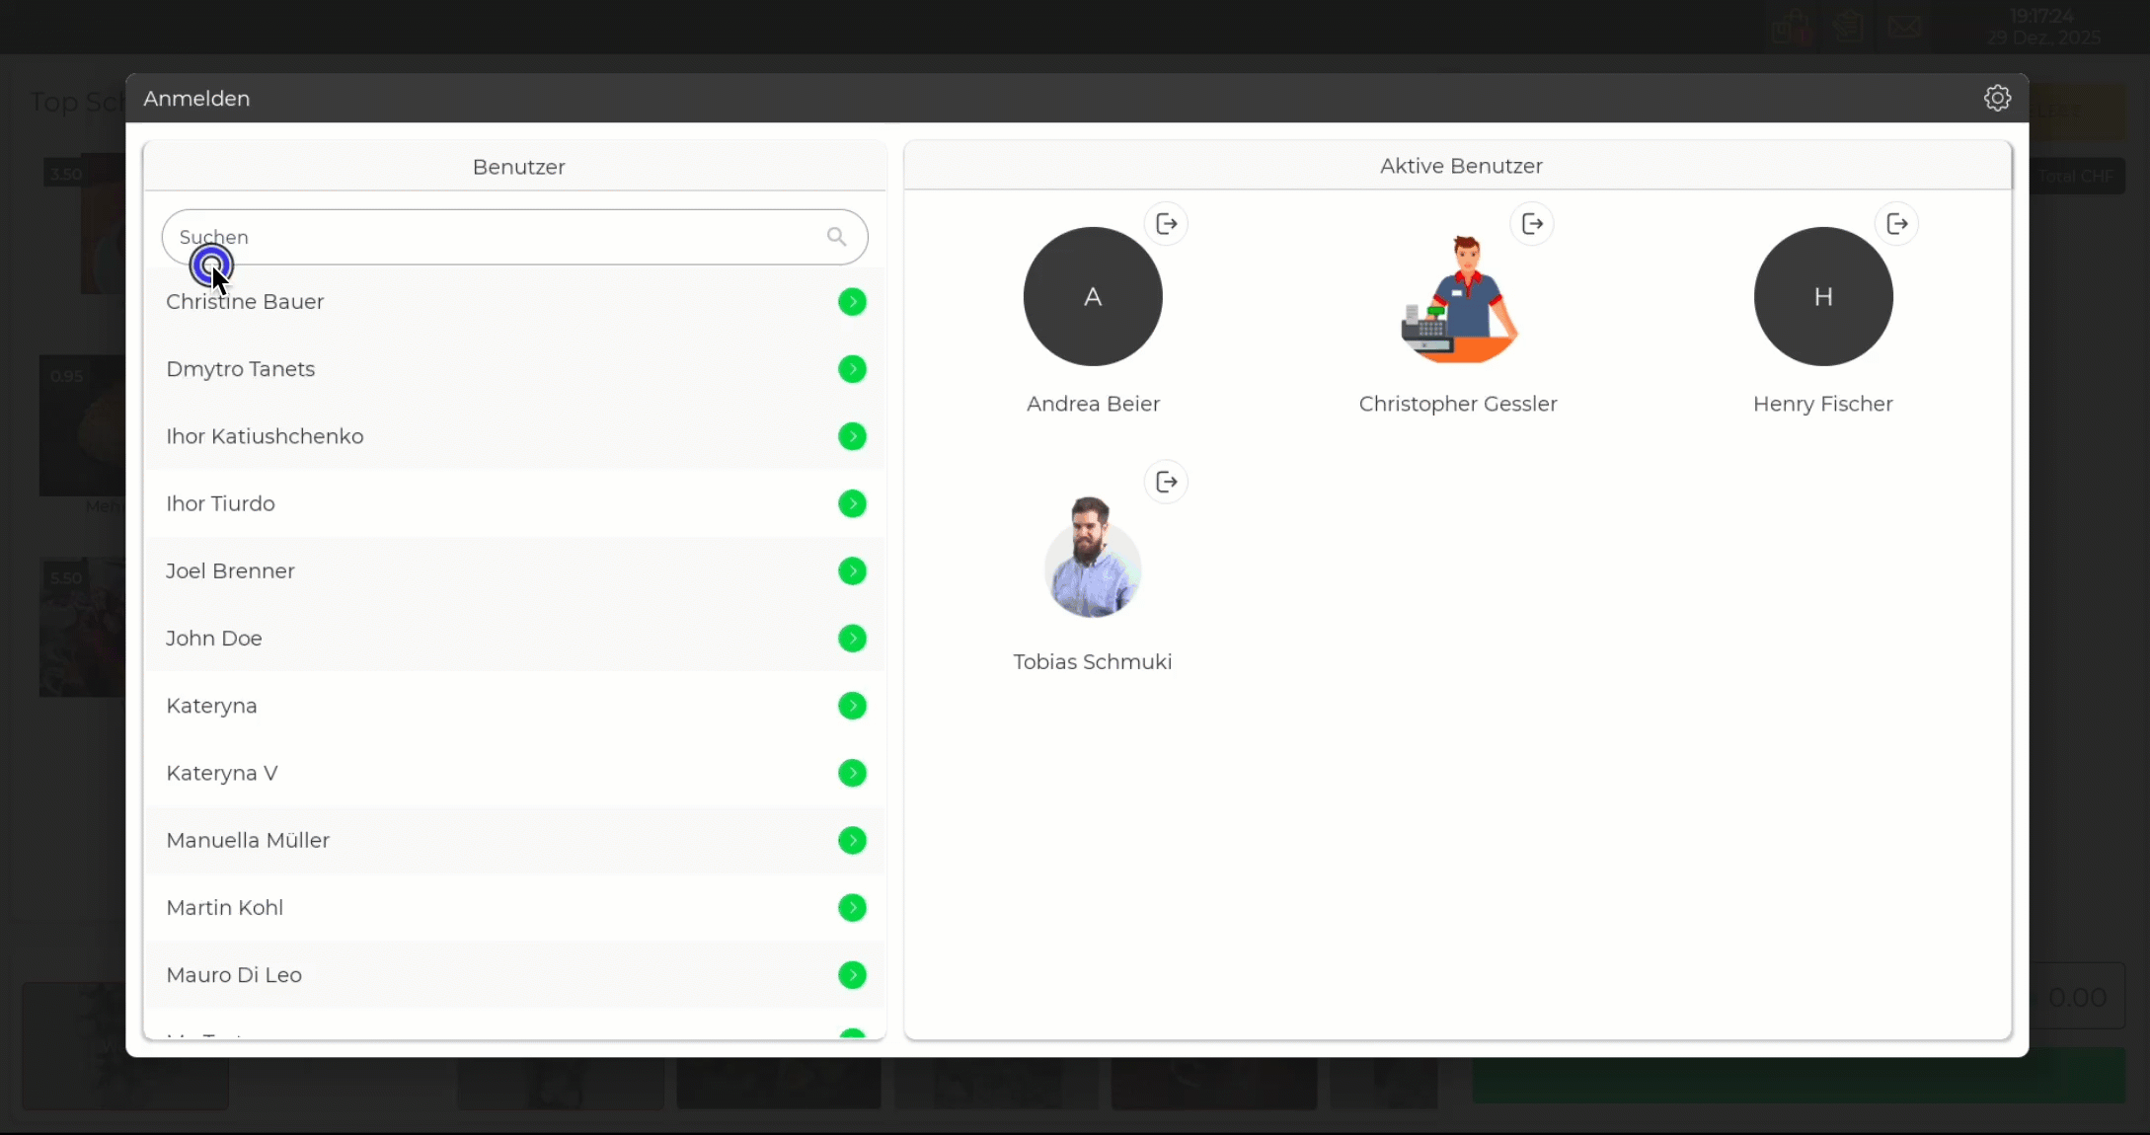The image size is (2150, 1135).
Task: Pick Manuella Müller from Benutzer list
Action: tap(248, 840)
